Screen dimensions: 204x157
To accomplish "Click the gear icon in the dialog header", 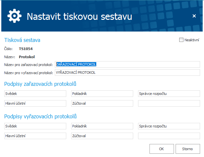I will pos(14,16).
